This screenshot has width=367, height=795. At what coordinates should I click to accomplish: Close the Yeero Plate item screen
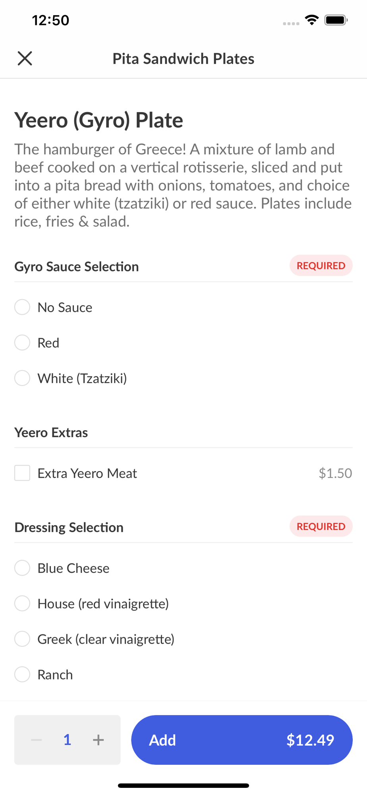point(25,58)
